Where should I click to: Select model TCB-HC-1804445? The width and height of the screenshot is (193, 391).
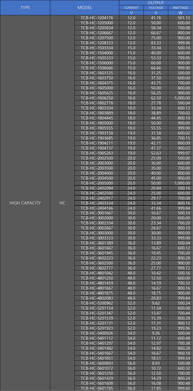[x=97, y=118]
